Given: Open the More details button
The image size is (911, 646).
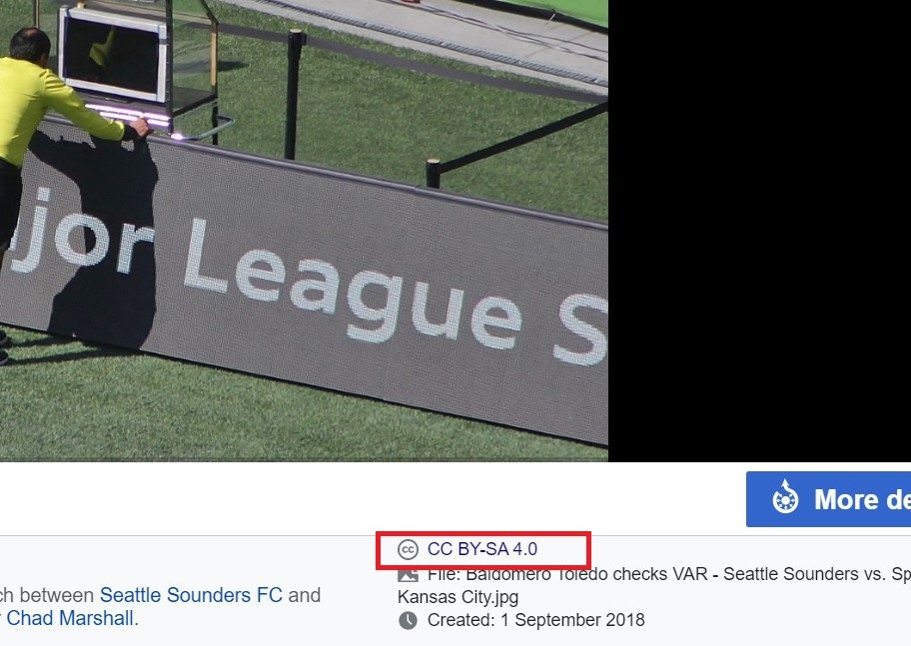Looking at the screenshot, I should click(828, 499).
